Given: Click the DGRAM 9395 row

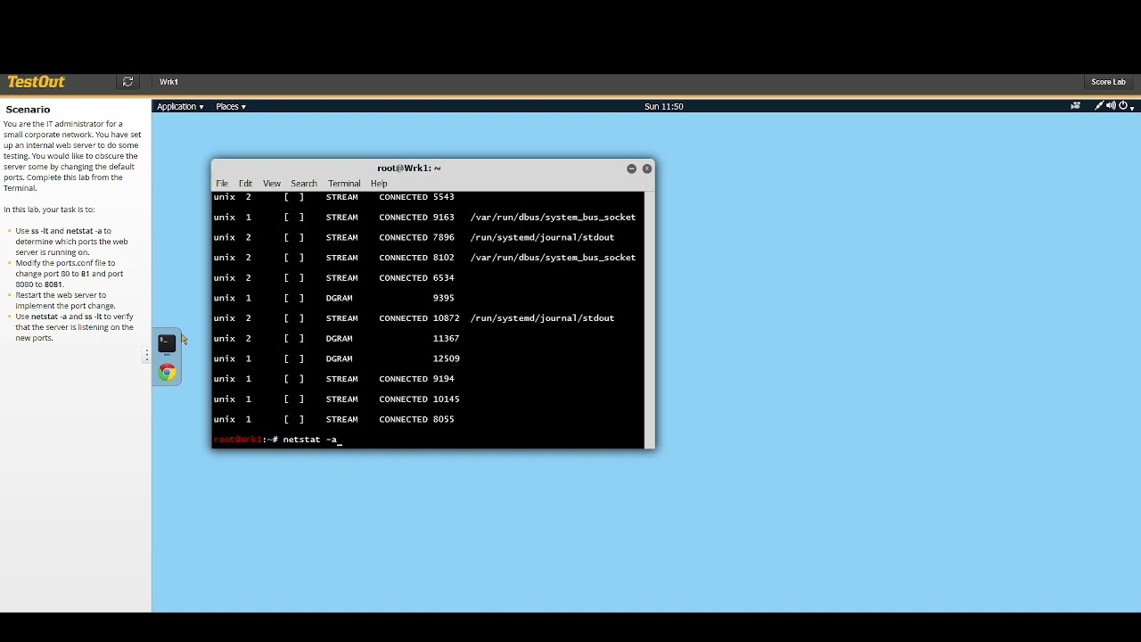Looking at the screenshot, I should point(333,298).
